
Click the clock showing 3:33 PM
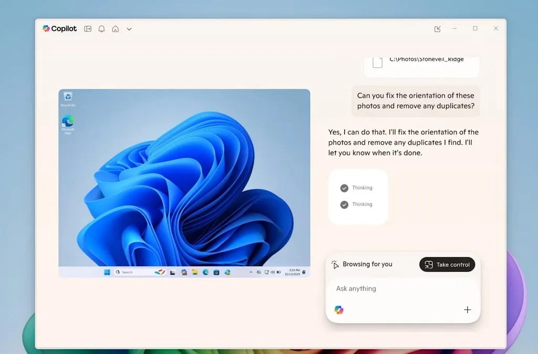click(x=293, y=272)
